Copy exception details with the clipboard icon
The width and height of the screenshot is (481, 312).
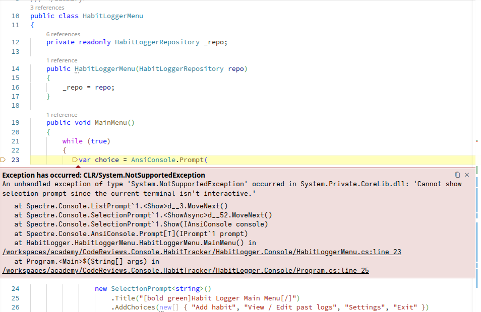coord(457,175)
